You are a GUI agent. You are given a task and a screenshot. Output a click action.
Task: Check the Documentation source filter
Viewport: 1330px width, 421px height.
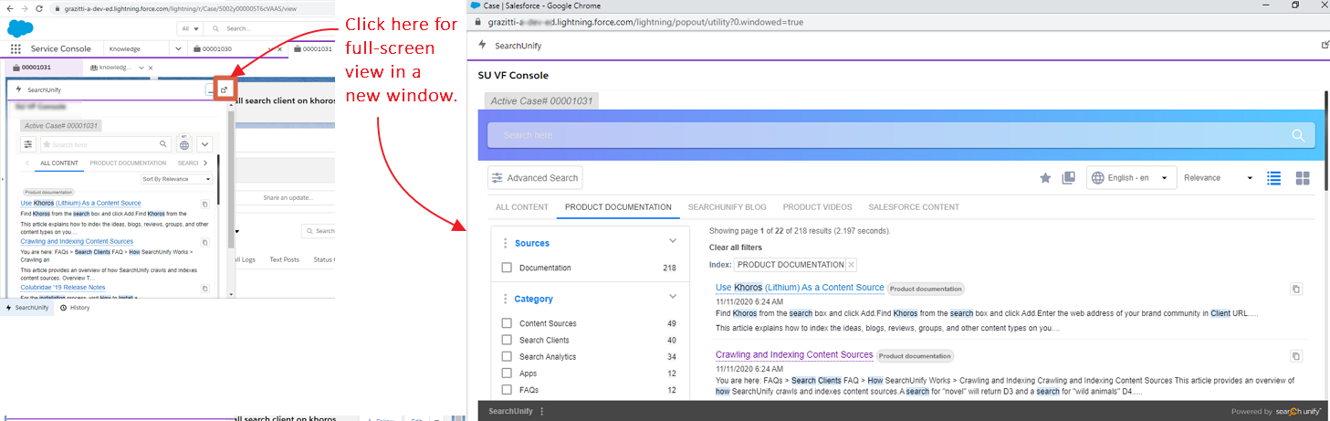(507, 268)
